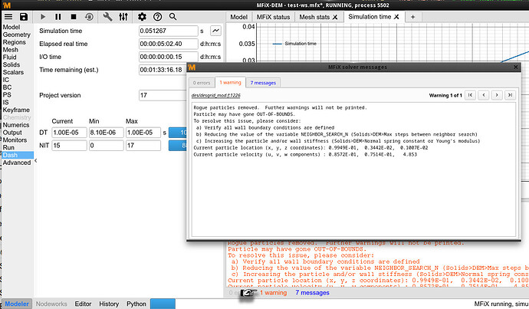This screenshot has height=309, width=529.
Task: Open the 0 errors tab in dialog
Action: [x=202, y=83]
